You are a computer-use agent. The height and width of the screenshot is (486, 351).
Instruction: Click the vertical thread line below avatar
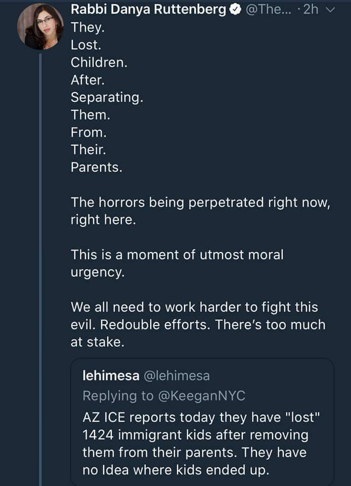pos(40,253)
